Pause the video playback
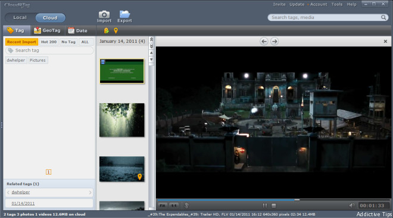 tap(264, 206)
